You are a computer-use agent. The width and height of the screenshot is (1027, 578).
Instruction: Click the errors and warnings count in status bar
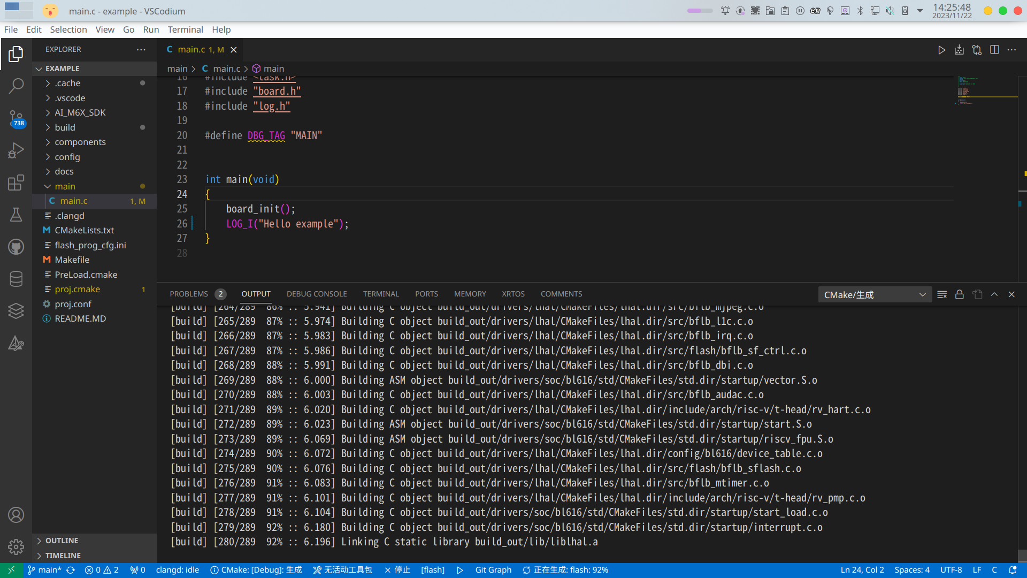[102, 570]
